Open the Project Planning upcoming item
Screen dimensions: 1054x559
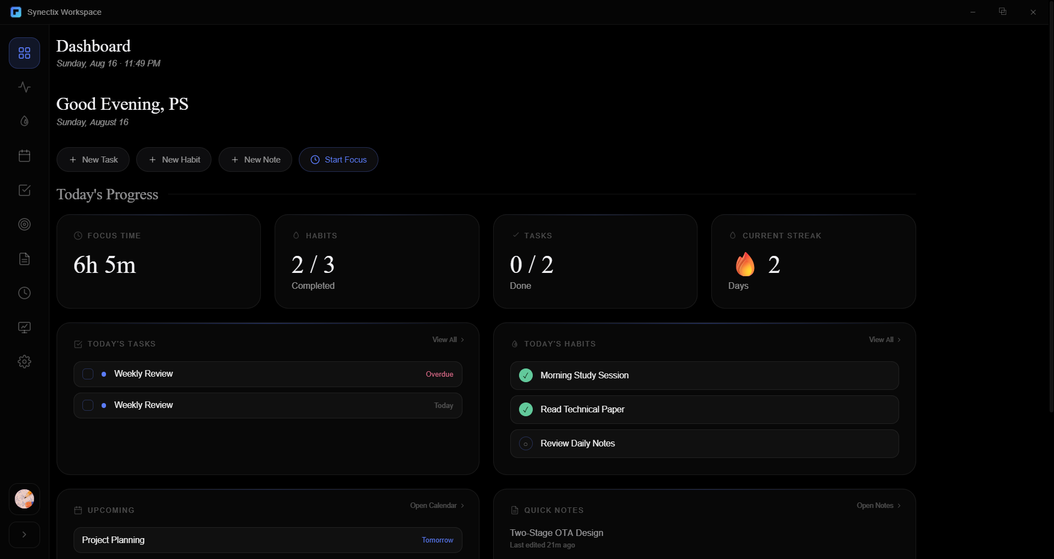point(268,540)
